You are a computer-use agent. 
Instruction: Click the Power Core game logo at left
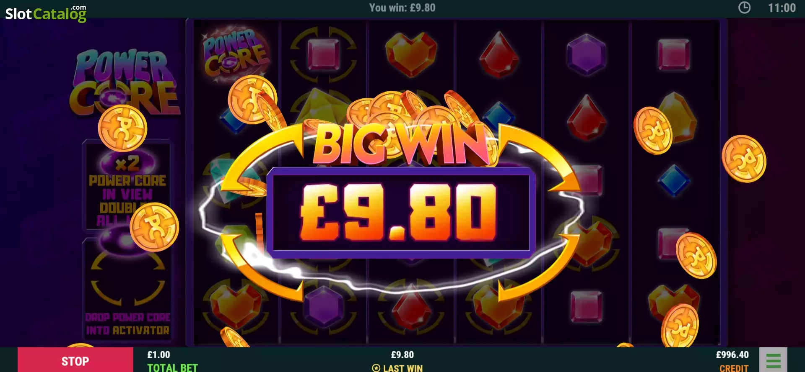pos(125,82)
